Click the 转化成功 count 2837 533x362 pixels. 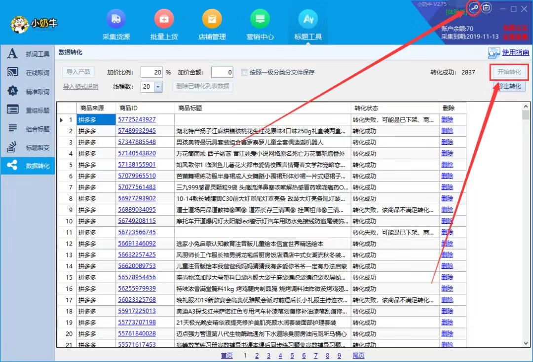pyautogui.click(x=468, y=72)
